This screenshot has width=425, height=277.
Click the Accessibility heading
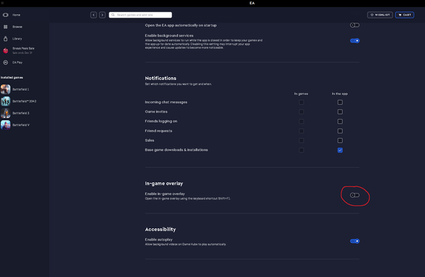(x=160, y=230)
